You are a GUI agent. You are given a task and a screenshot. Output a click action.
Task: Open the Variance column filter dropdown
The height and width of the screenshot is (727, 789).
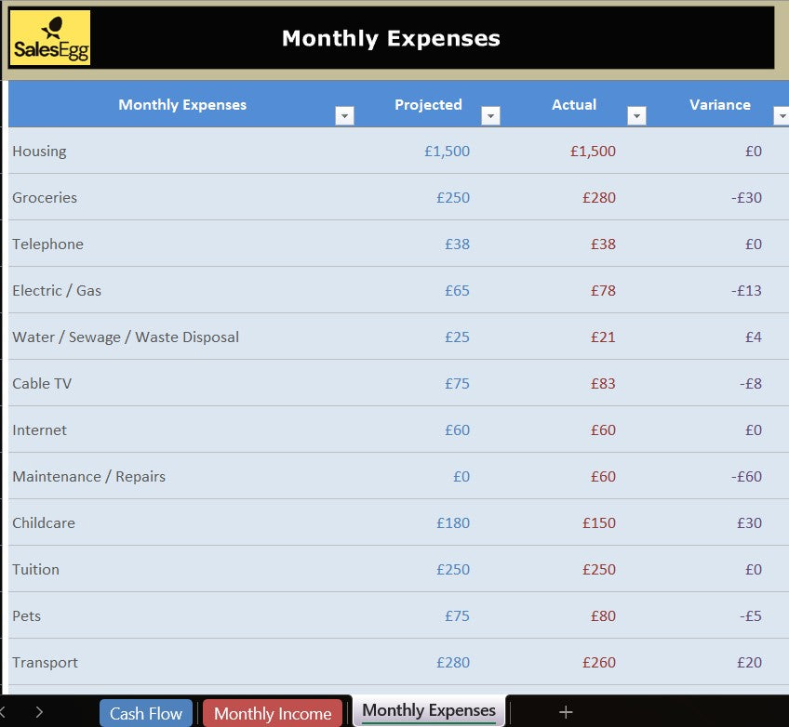[x=782, y=115]
